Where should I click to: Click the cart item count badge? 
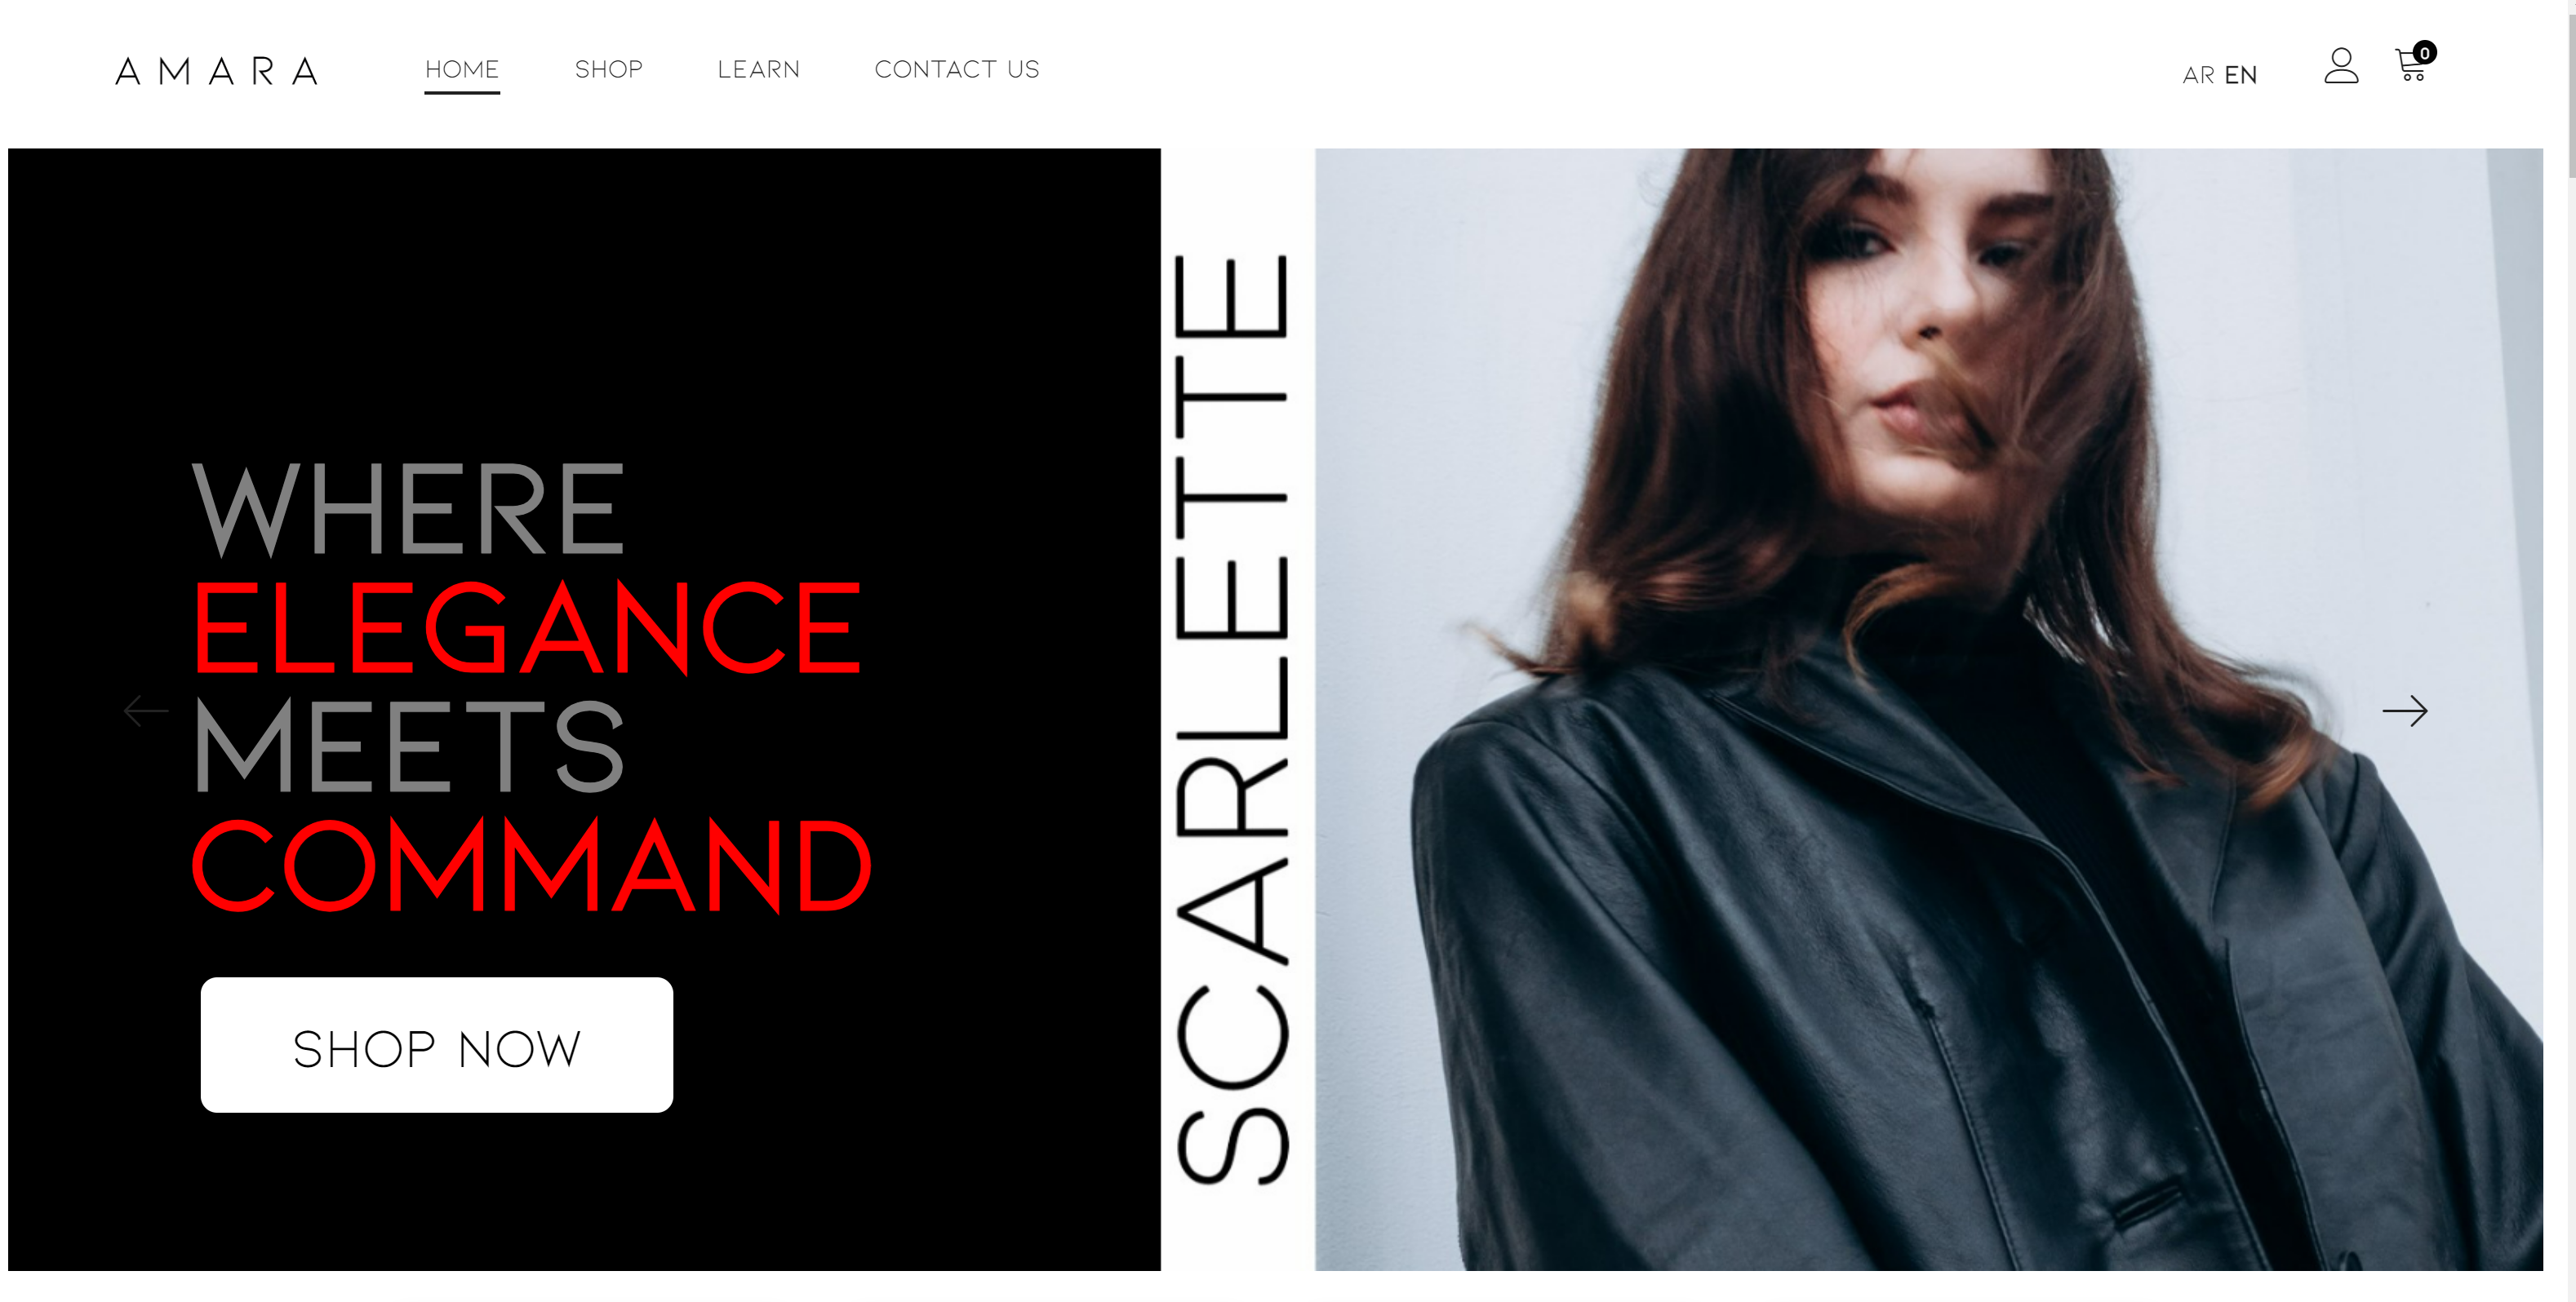click(x=2424, y=53)
